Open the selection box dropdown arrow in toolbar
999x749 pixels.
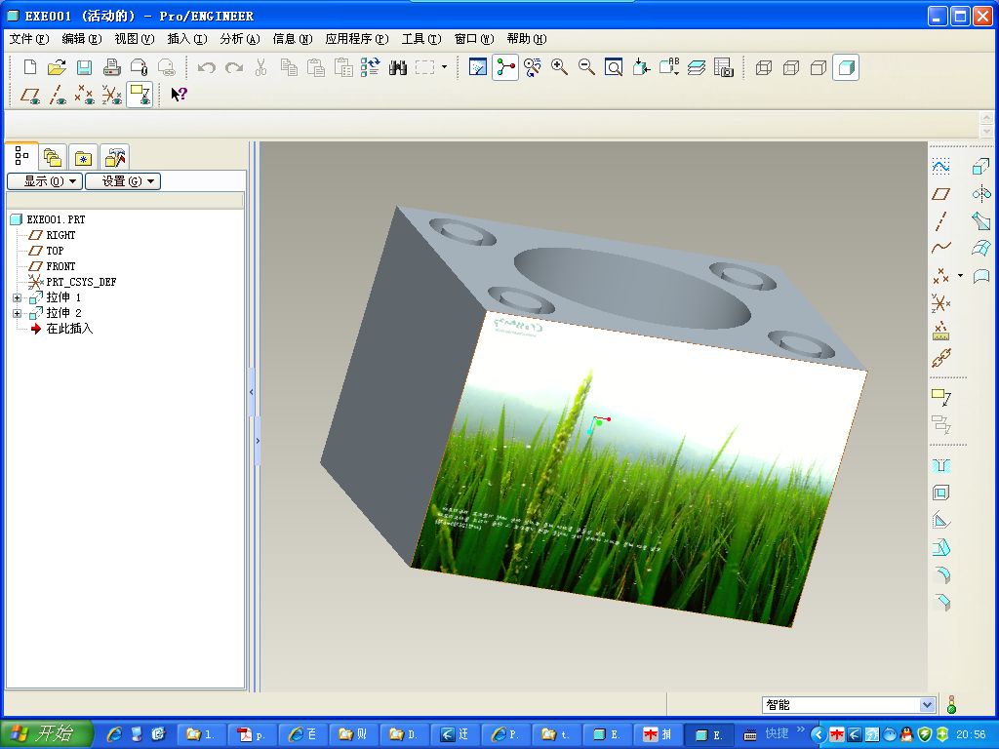[444, 67]
